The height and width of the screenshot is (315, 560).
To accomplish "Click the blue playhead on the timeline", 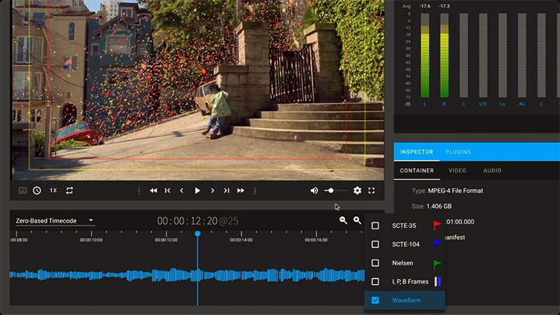I will (197, 234).
